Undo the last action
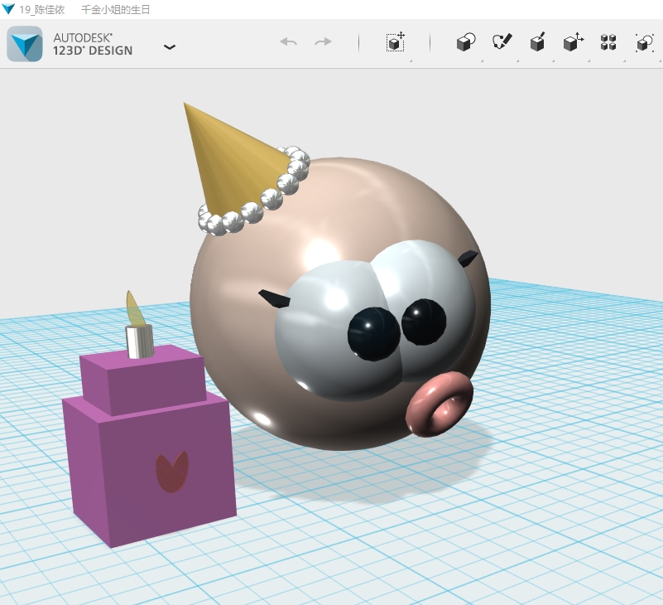 click(288, 42)
